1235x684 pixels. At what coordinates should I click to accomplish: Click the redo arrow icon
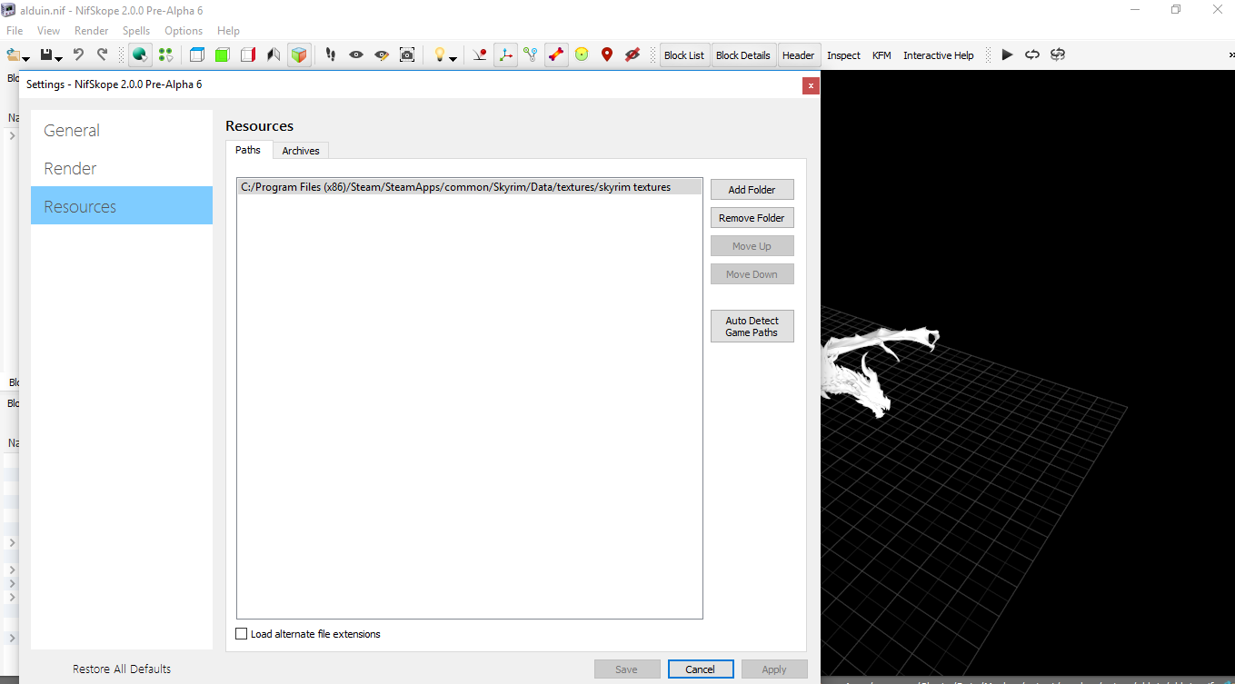click(102, 55)
